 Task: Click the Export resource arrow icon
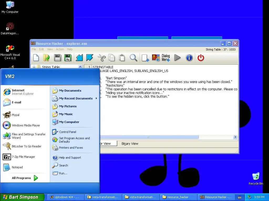pos(90,58)
